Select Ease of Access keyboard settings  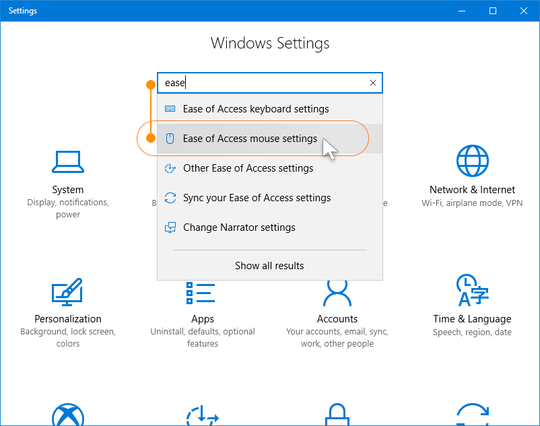pyautogui.click(x=256, y=109)
